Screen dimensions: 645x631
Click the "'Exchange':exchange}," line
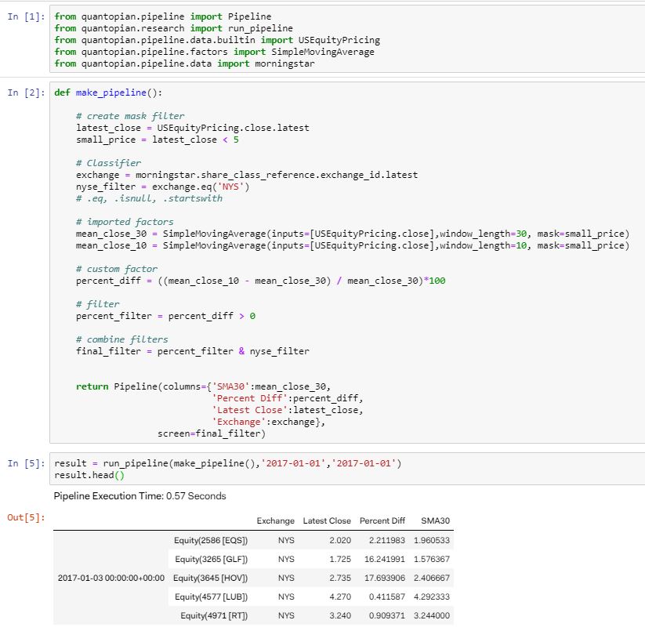[268, 422]
